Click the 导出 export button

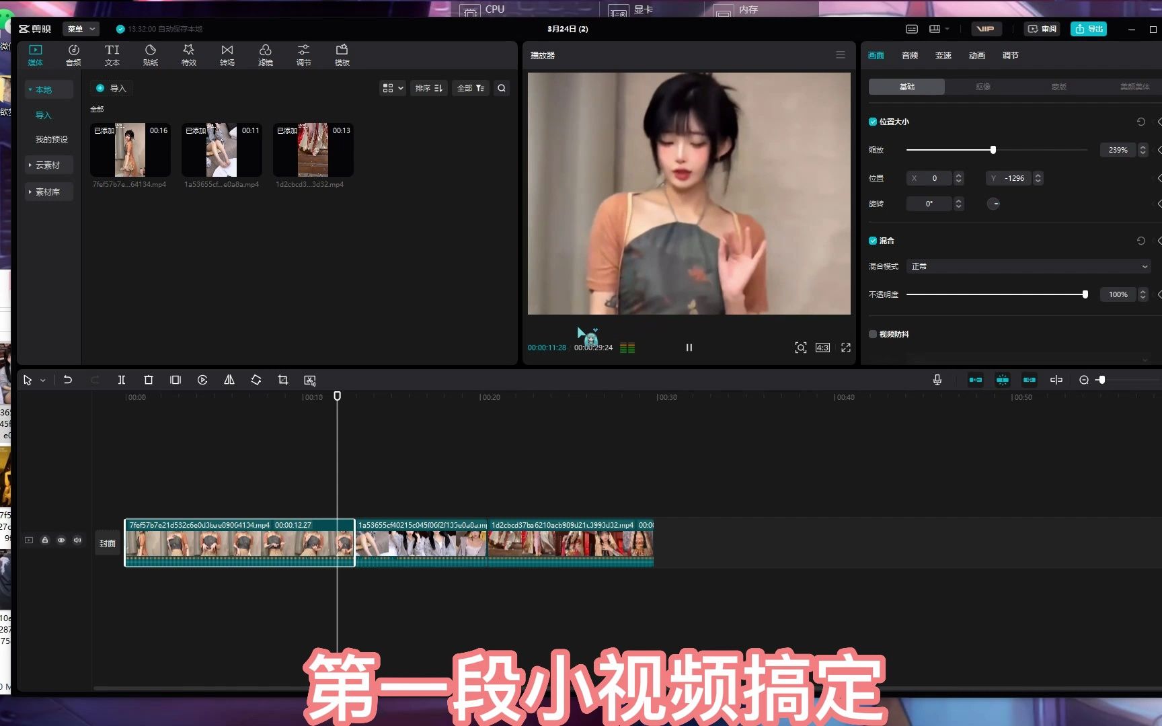[x=1088, y=29]
